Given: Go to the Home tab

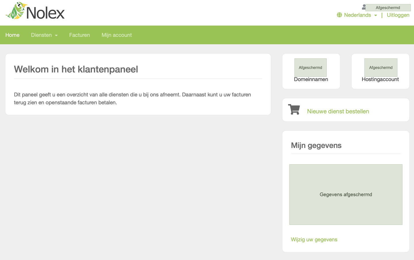Looking at the screenshot, I should click(12, 35).
